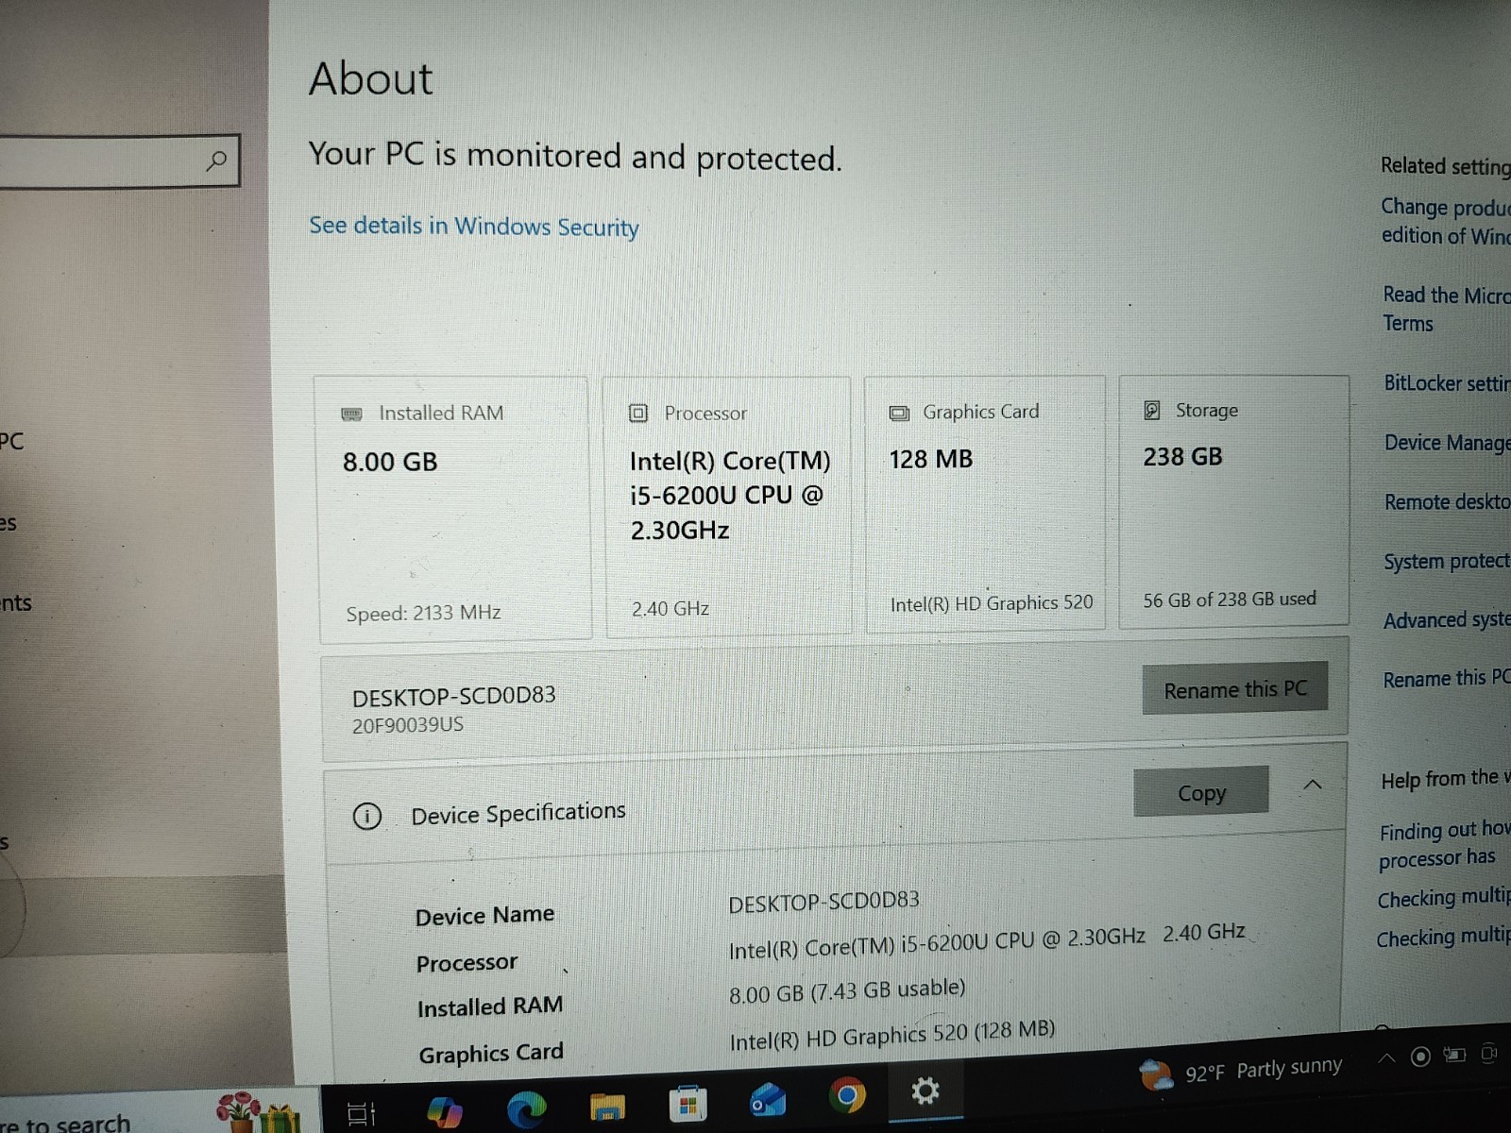Open Finding out how many processor cores help link
The image size is (1511, 1133).
pos(1444,845)
